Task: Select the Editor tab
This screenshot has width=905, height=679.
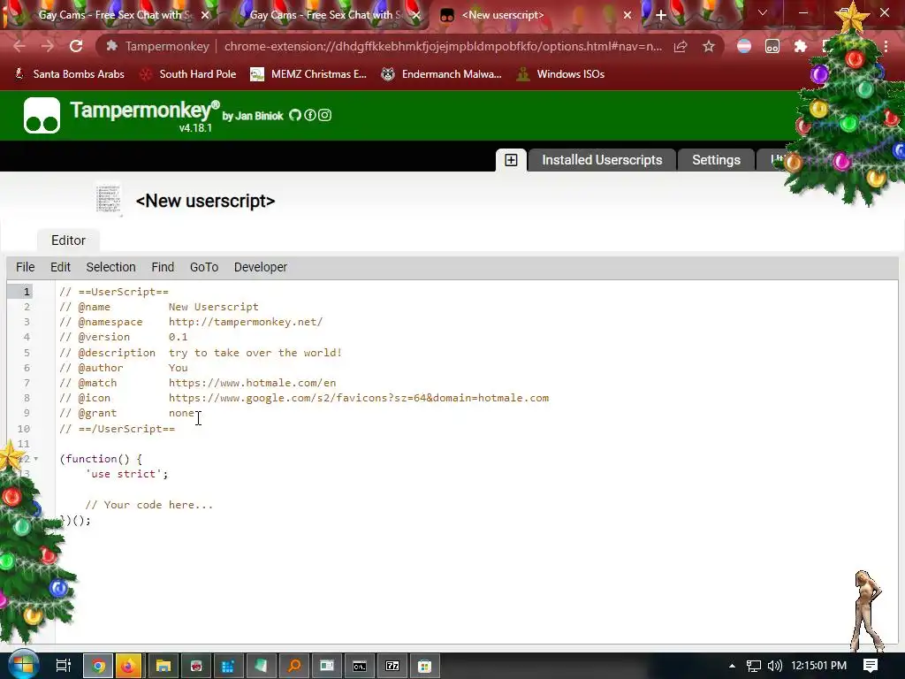Action: pyautogui.click(x=68, y=240)
